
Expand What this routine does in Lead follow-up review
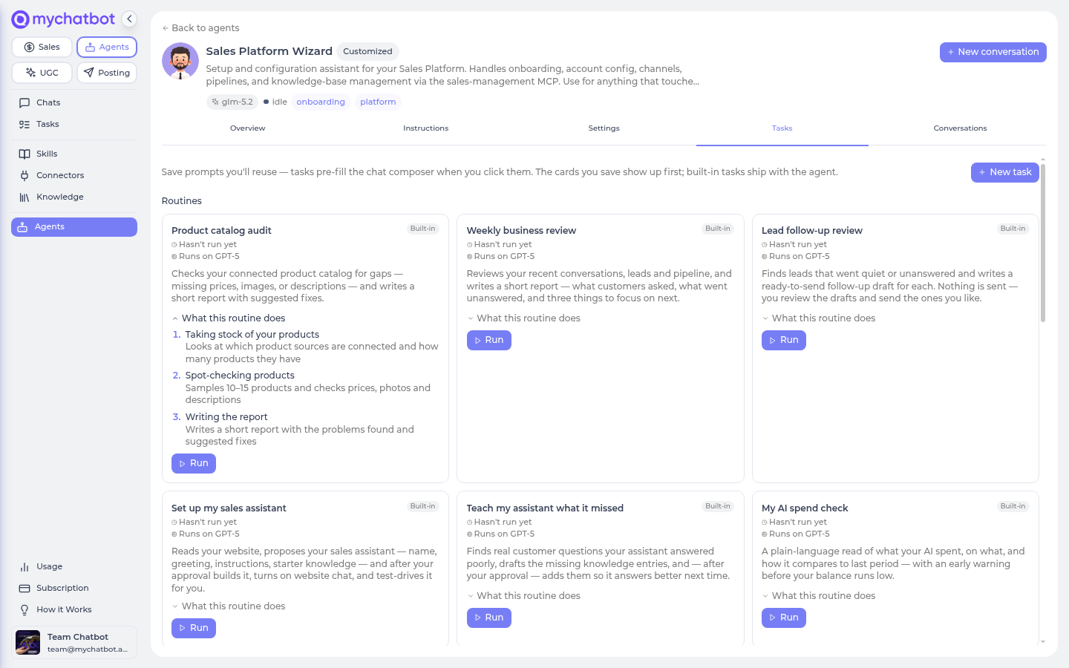[818, 318]
